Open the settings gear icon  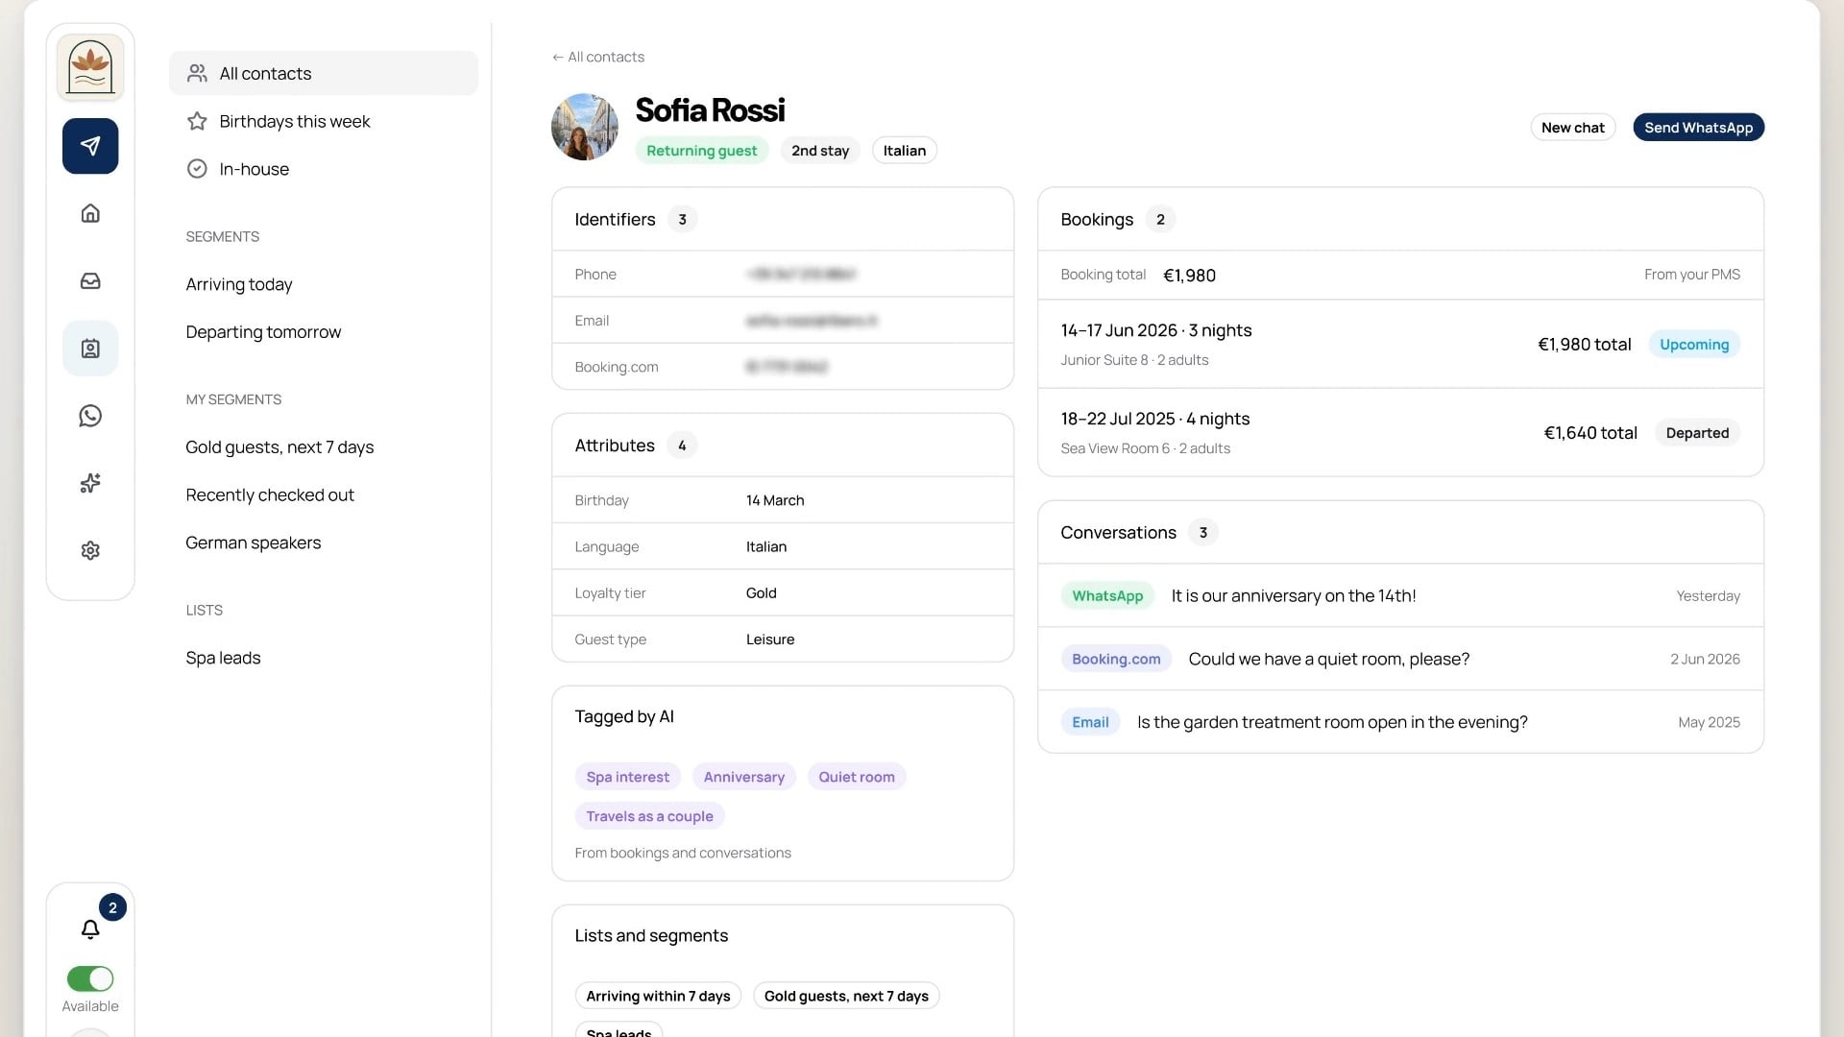point(90,550)
